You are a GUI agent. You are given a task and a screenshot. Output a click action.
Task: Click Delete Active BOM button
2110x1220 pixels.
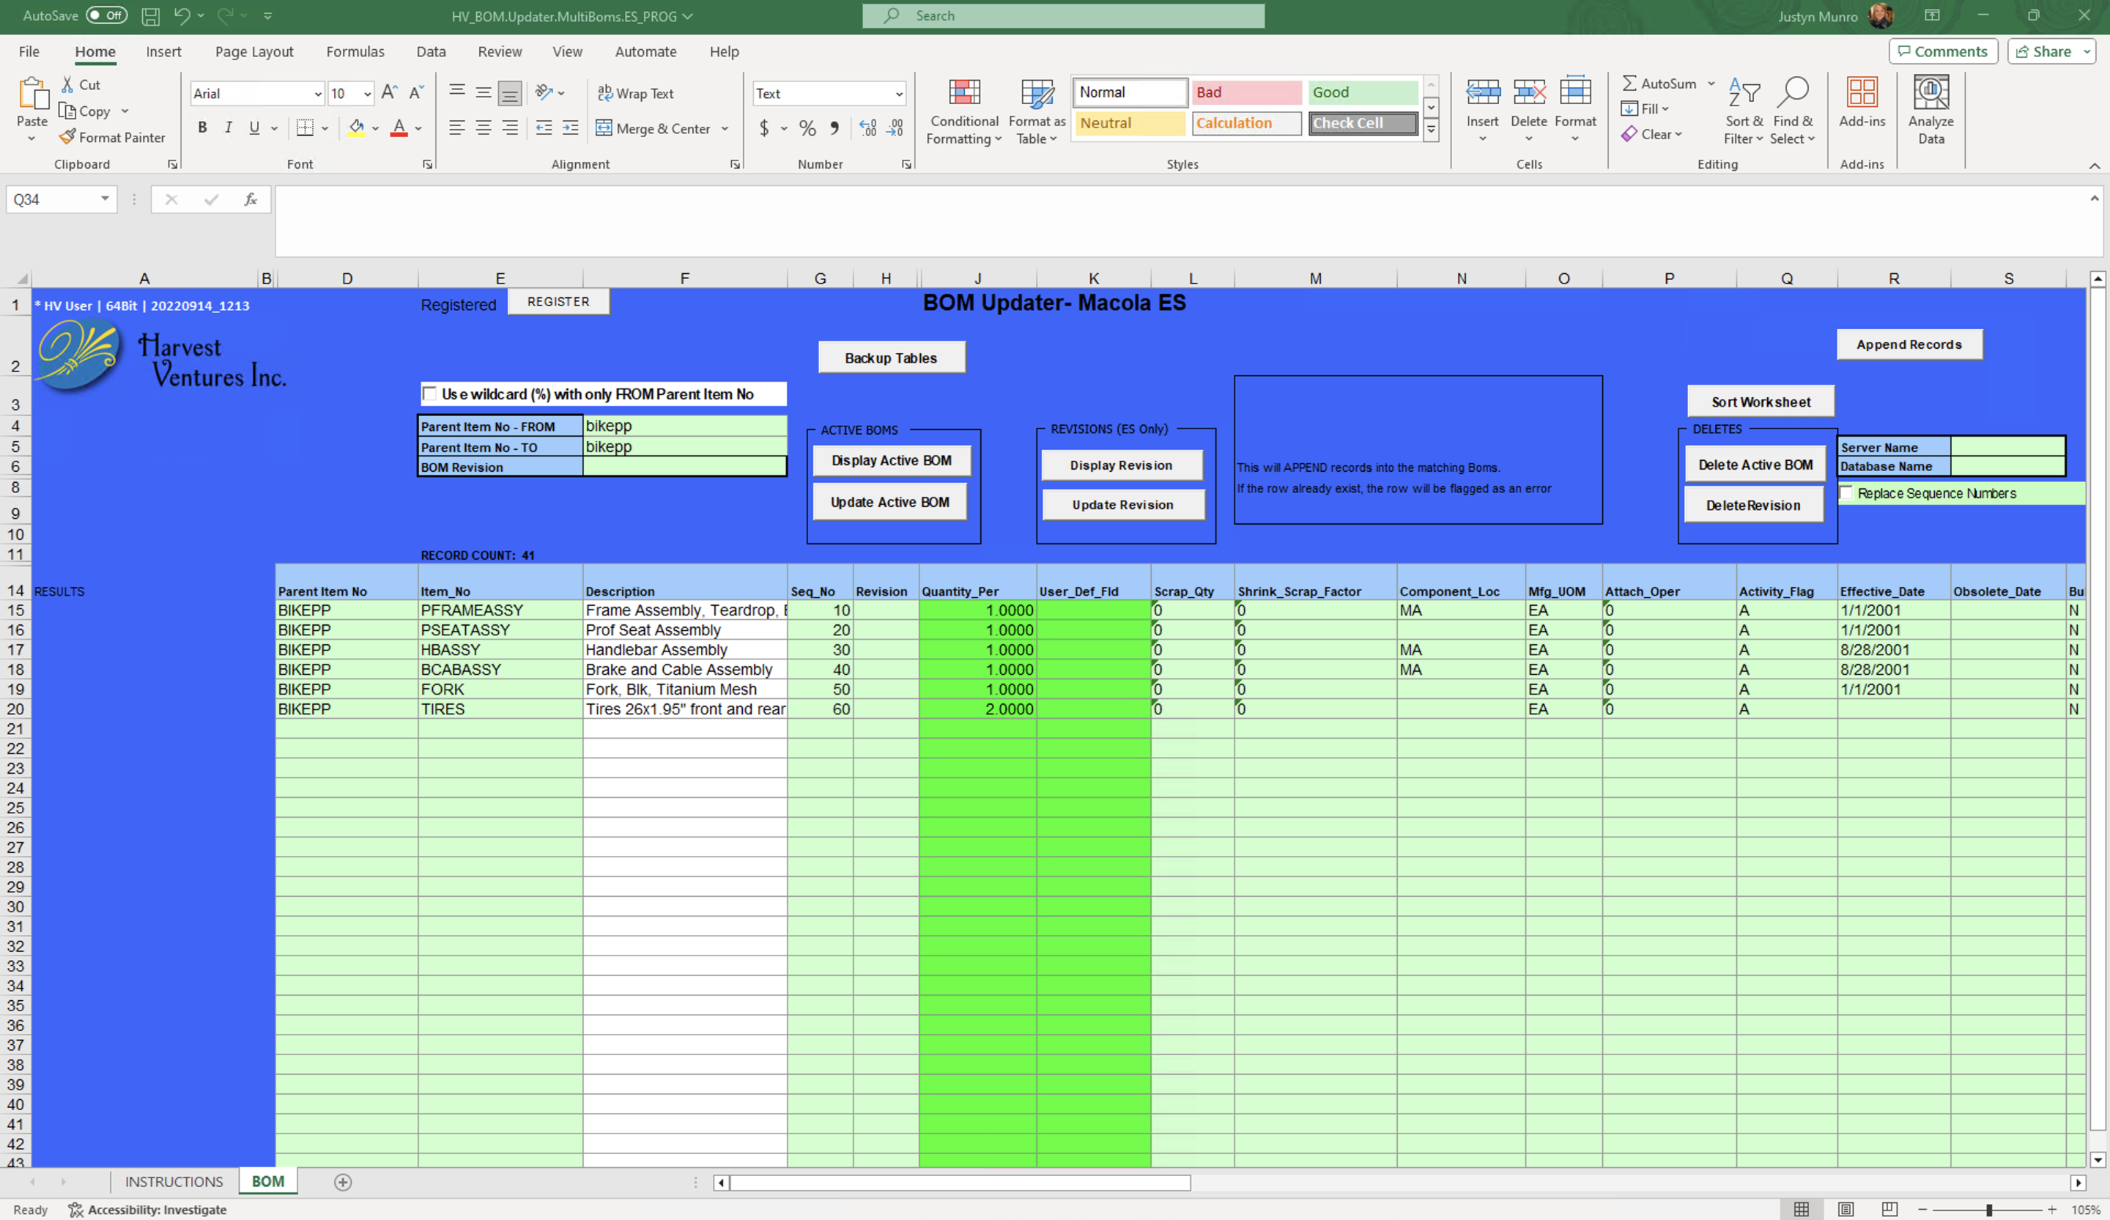click(1755, 465)
